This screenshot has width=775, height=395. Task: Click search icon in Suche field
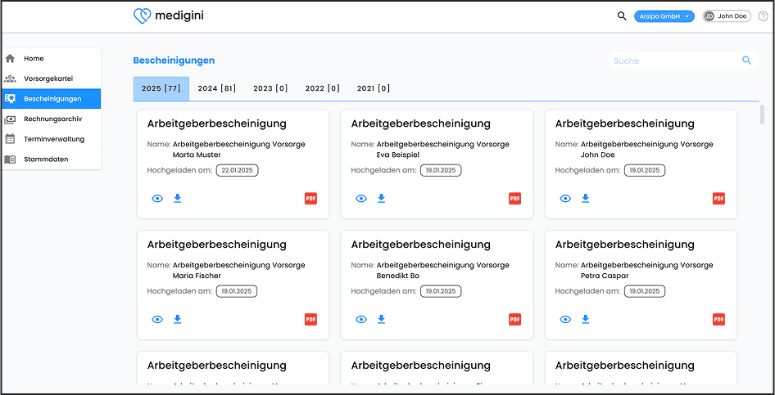point(747,61)
